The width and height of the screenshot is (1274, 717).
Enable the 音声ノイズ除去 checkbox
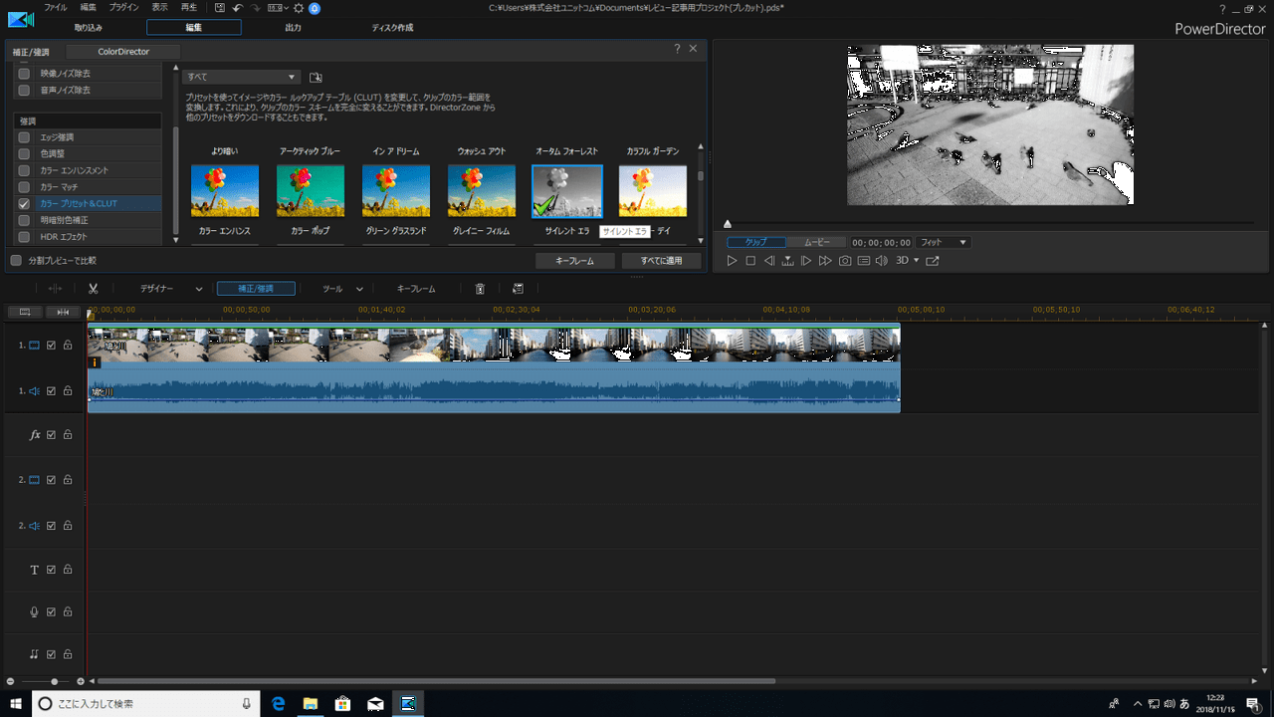click(x=24, y=90)
